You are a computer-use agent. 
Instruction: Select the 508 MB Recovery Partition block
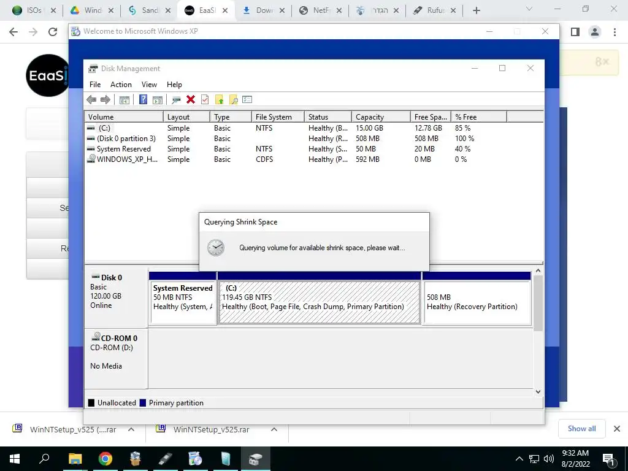tap(477, 302)
